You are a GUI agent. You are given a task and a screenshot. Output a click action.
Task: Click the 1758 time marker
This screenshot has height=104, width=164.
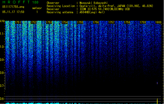click(127, 22)
